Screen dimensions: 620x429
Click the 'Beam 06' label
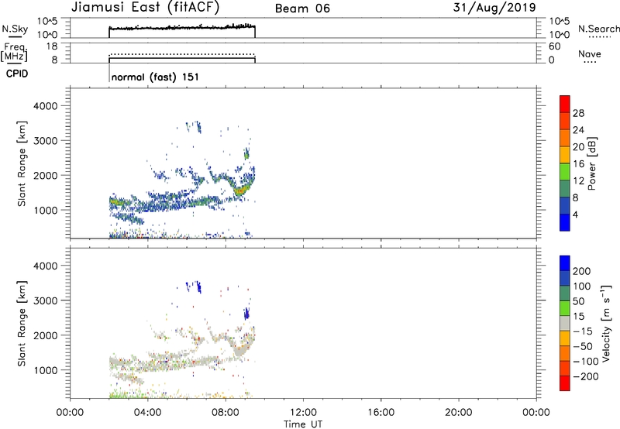[302, 9]
